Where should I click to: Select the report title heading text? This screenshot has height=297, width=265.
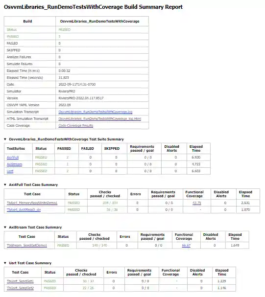point(93,7)
